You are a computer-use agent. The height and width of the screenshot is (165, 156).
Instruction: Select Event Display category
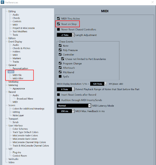tap(15, 42)
